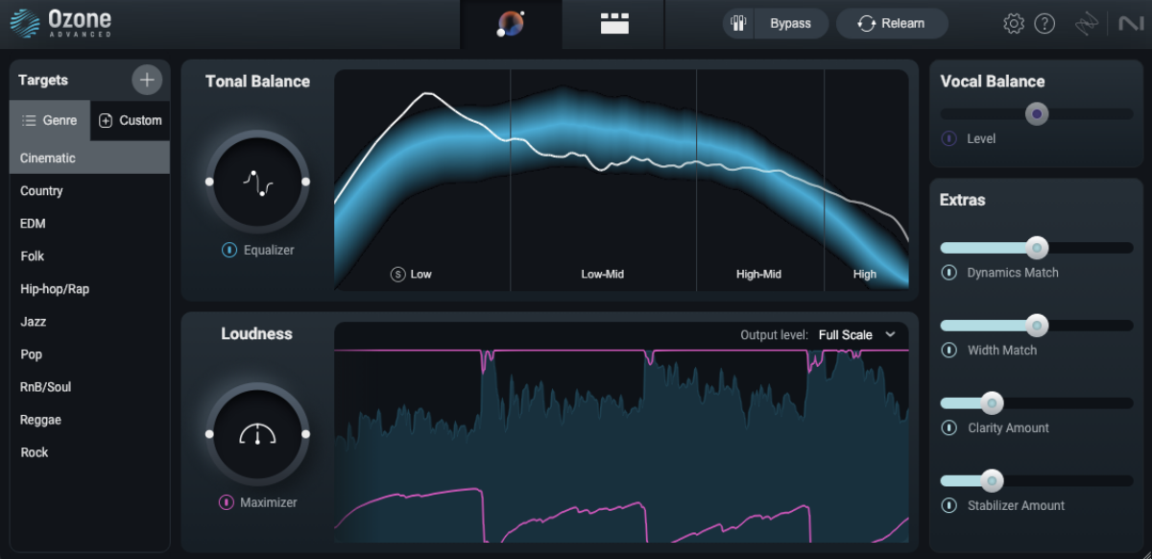This screenshot has width=1152, height=559.
Task: Switch to the Custom tab
Action: (131, 121)
